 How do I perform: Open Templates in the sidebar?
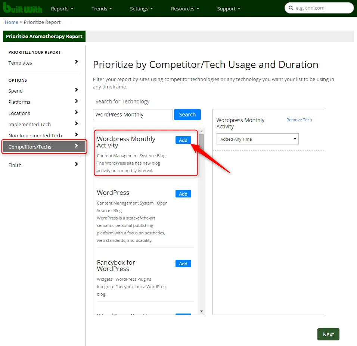[x=20, y=63]
